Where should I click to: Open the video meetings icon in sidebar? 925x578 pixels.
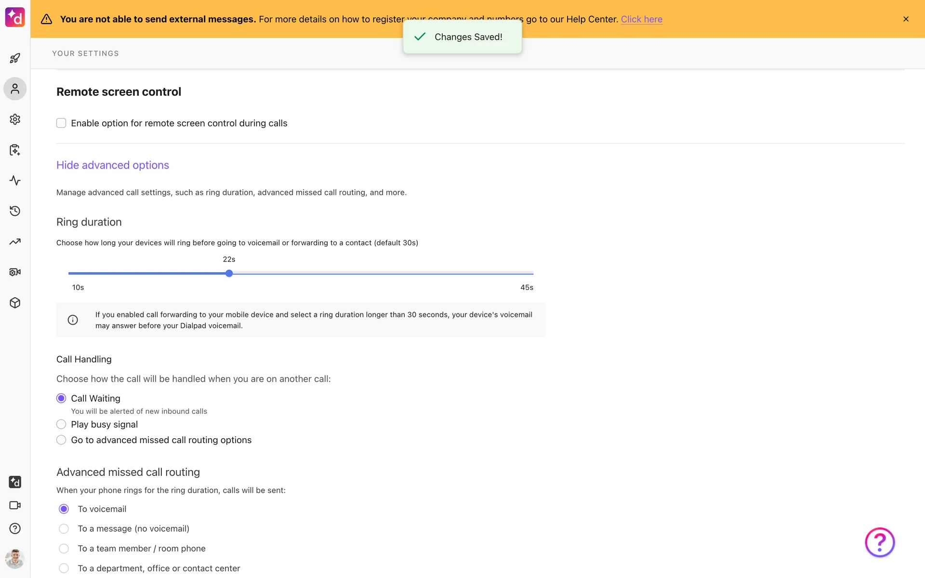tap(15, 505)
